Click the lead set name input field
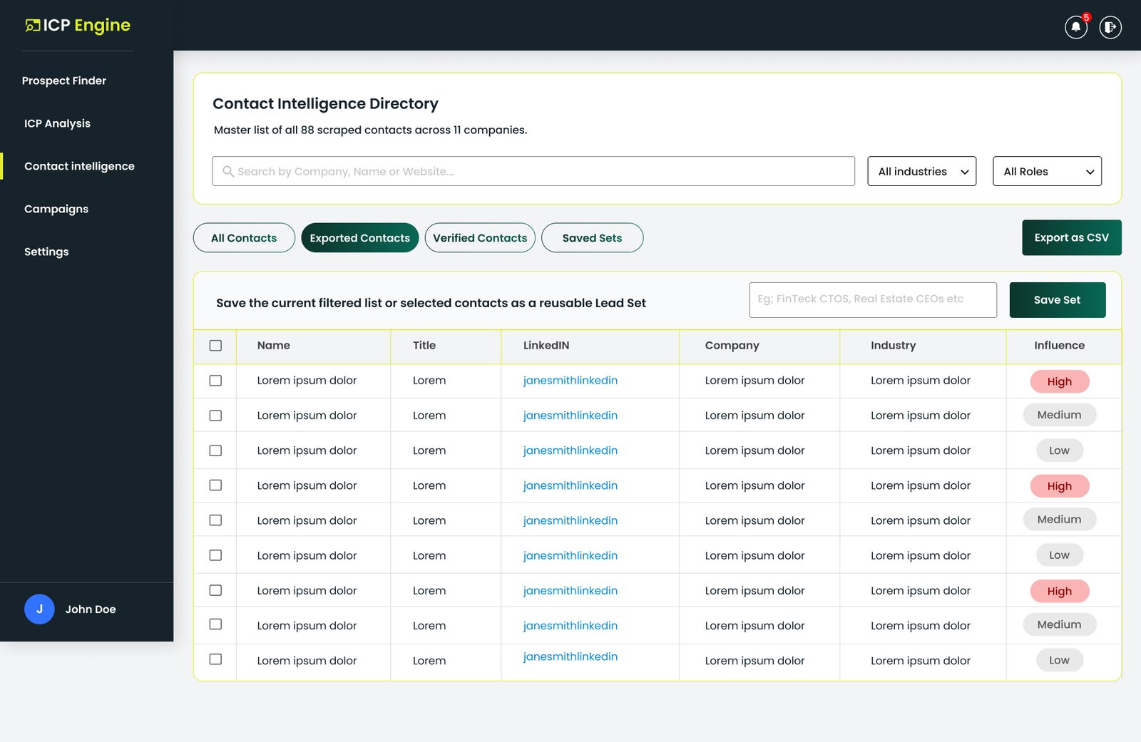1141x742 pixels. [873, 300]
